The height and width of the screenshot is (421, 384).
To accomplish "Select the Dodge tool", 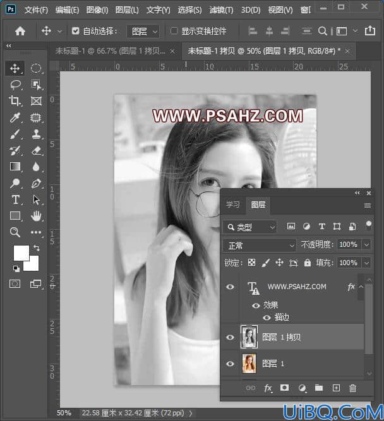I will (x=15, y=183).
